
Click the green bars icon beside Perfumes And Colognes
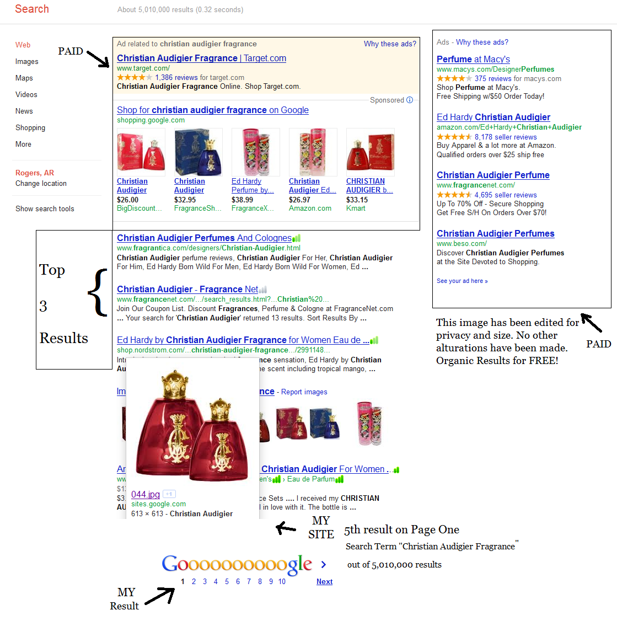[x=297, y=238]
